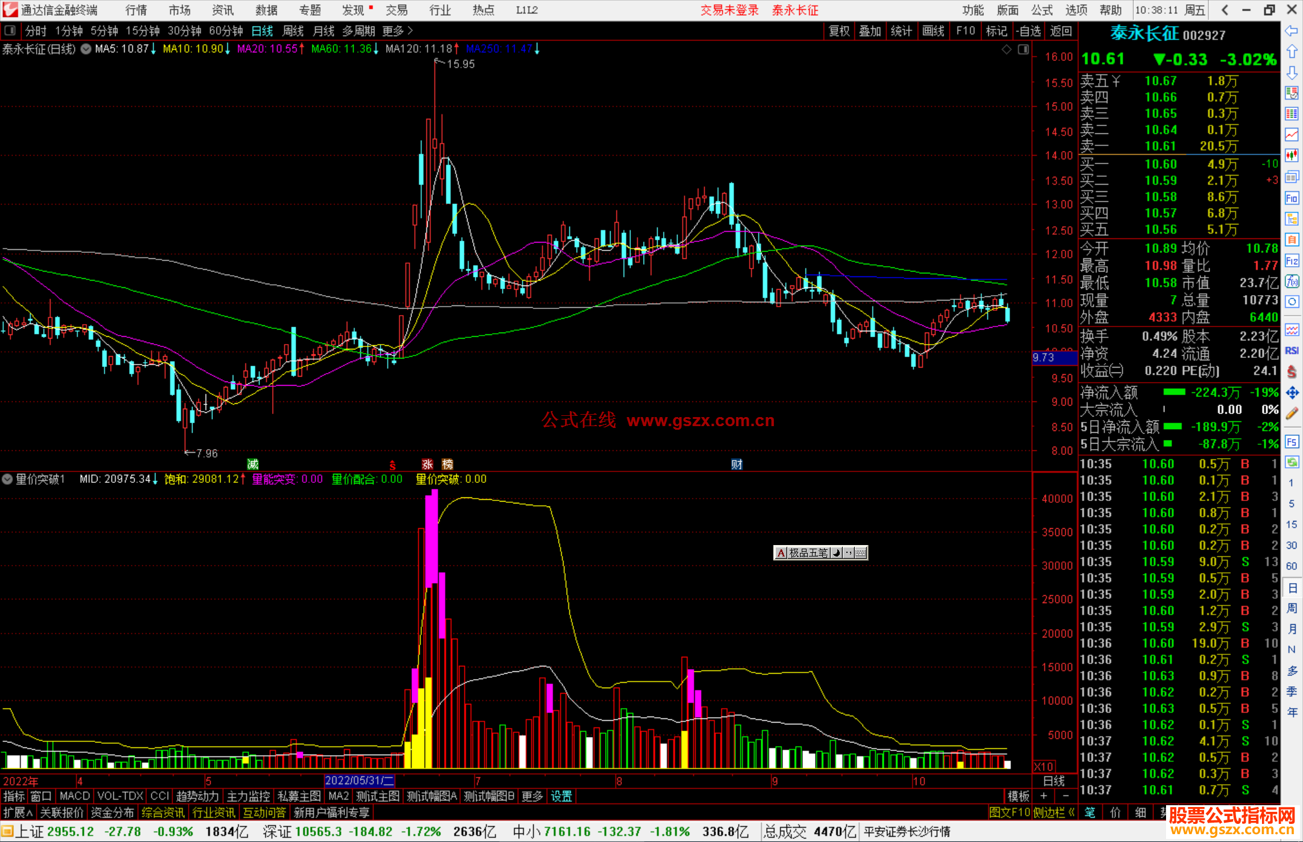Screen dimensions: 1303x842
Task: Switch to the MACD indicator tab
Action: point(74,796)
